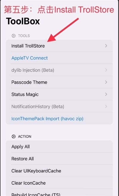The width and height of the screenshot is (119, 196).
Task: Expand Status Magic chevron arrow
Action: pos(106,94)
